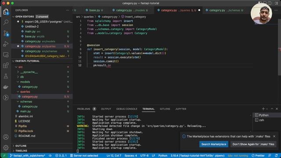281x158 pixels.
Task: Open the Explorer view in activity bar
Action: coord(6,12)
